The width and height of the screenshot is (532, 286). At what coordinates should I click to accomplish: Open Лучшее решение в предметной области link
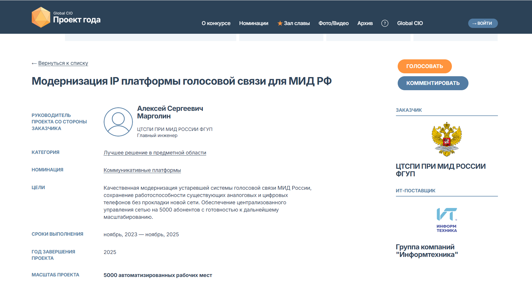pyautogui.click(x=155, y=153)
